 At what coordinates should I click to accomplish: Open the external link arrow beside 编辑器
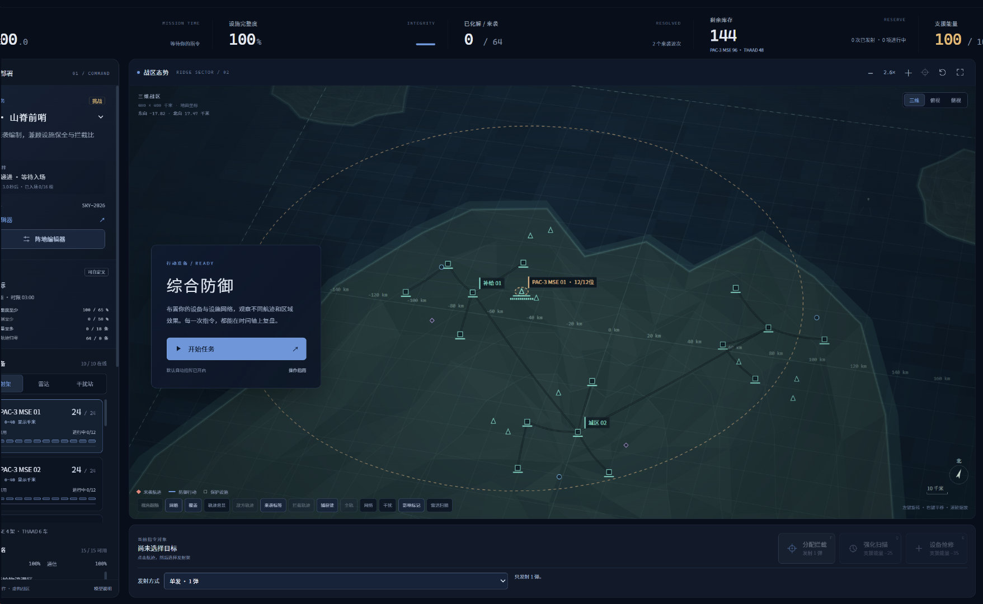tap(102, 220)
